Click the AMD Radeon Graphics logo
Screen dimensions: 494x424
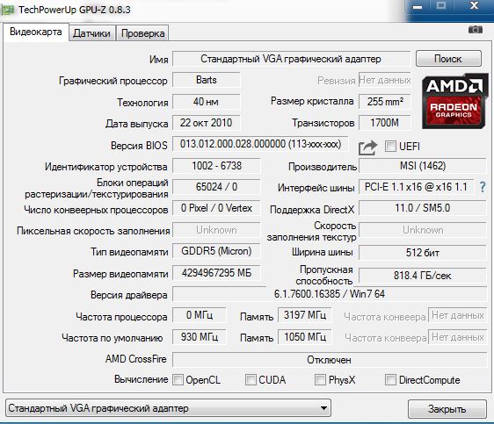click(x=454, y=101)
